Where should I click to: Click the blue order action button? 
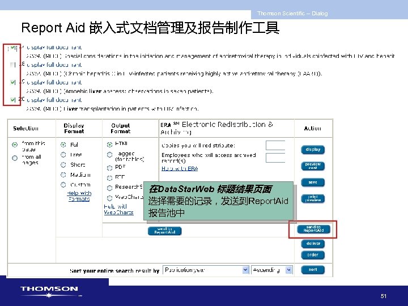[313, 255]
